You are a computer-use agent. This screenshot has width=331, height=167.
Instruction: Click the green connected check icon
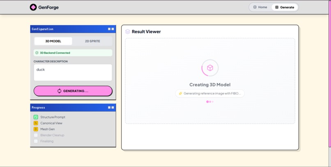click(37, 53)
